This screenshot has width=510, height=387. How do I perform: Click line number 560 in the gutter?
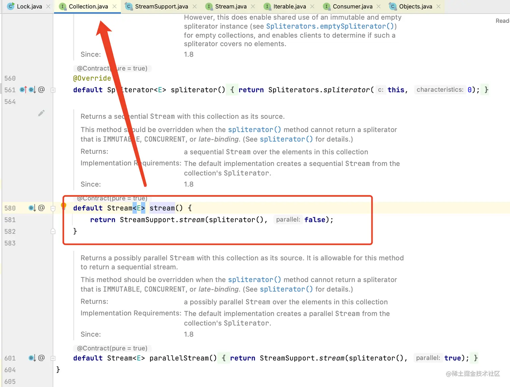[10, 78]
